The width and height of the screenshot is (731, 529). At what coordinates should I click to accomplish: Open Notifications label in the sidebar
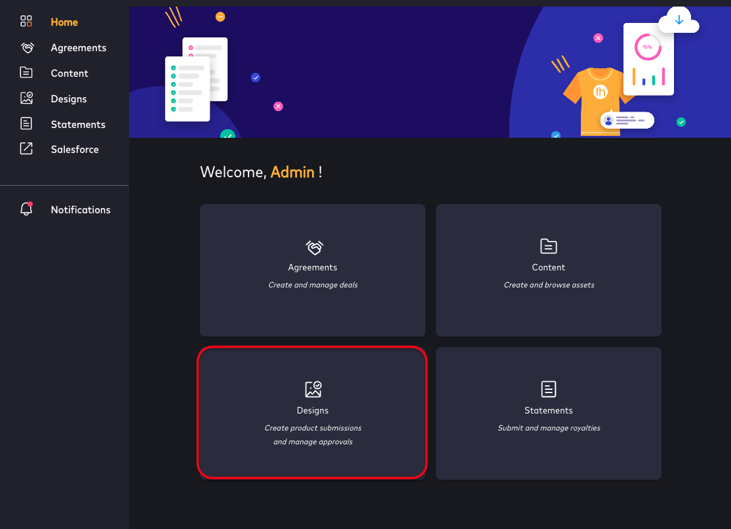click(81, 209)
